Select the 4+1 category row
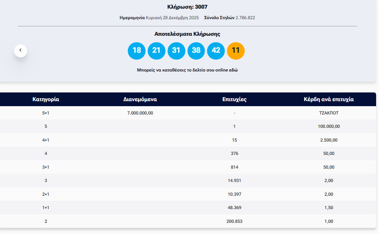The image size is (379, 234). pyautogui.click(x=46, y=140)
